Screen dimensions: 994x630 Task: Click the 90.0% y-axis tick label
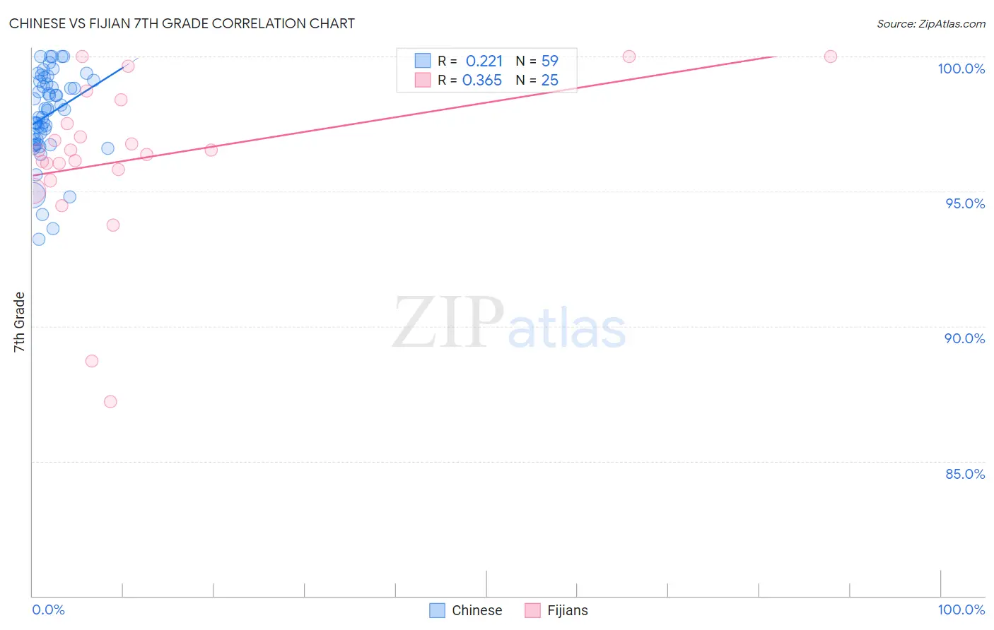pyautogui.click(x=965, y=338)
